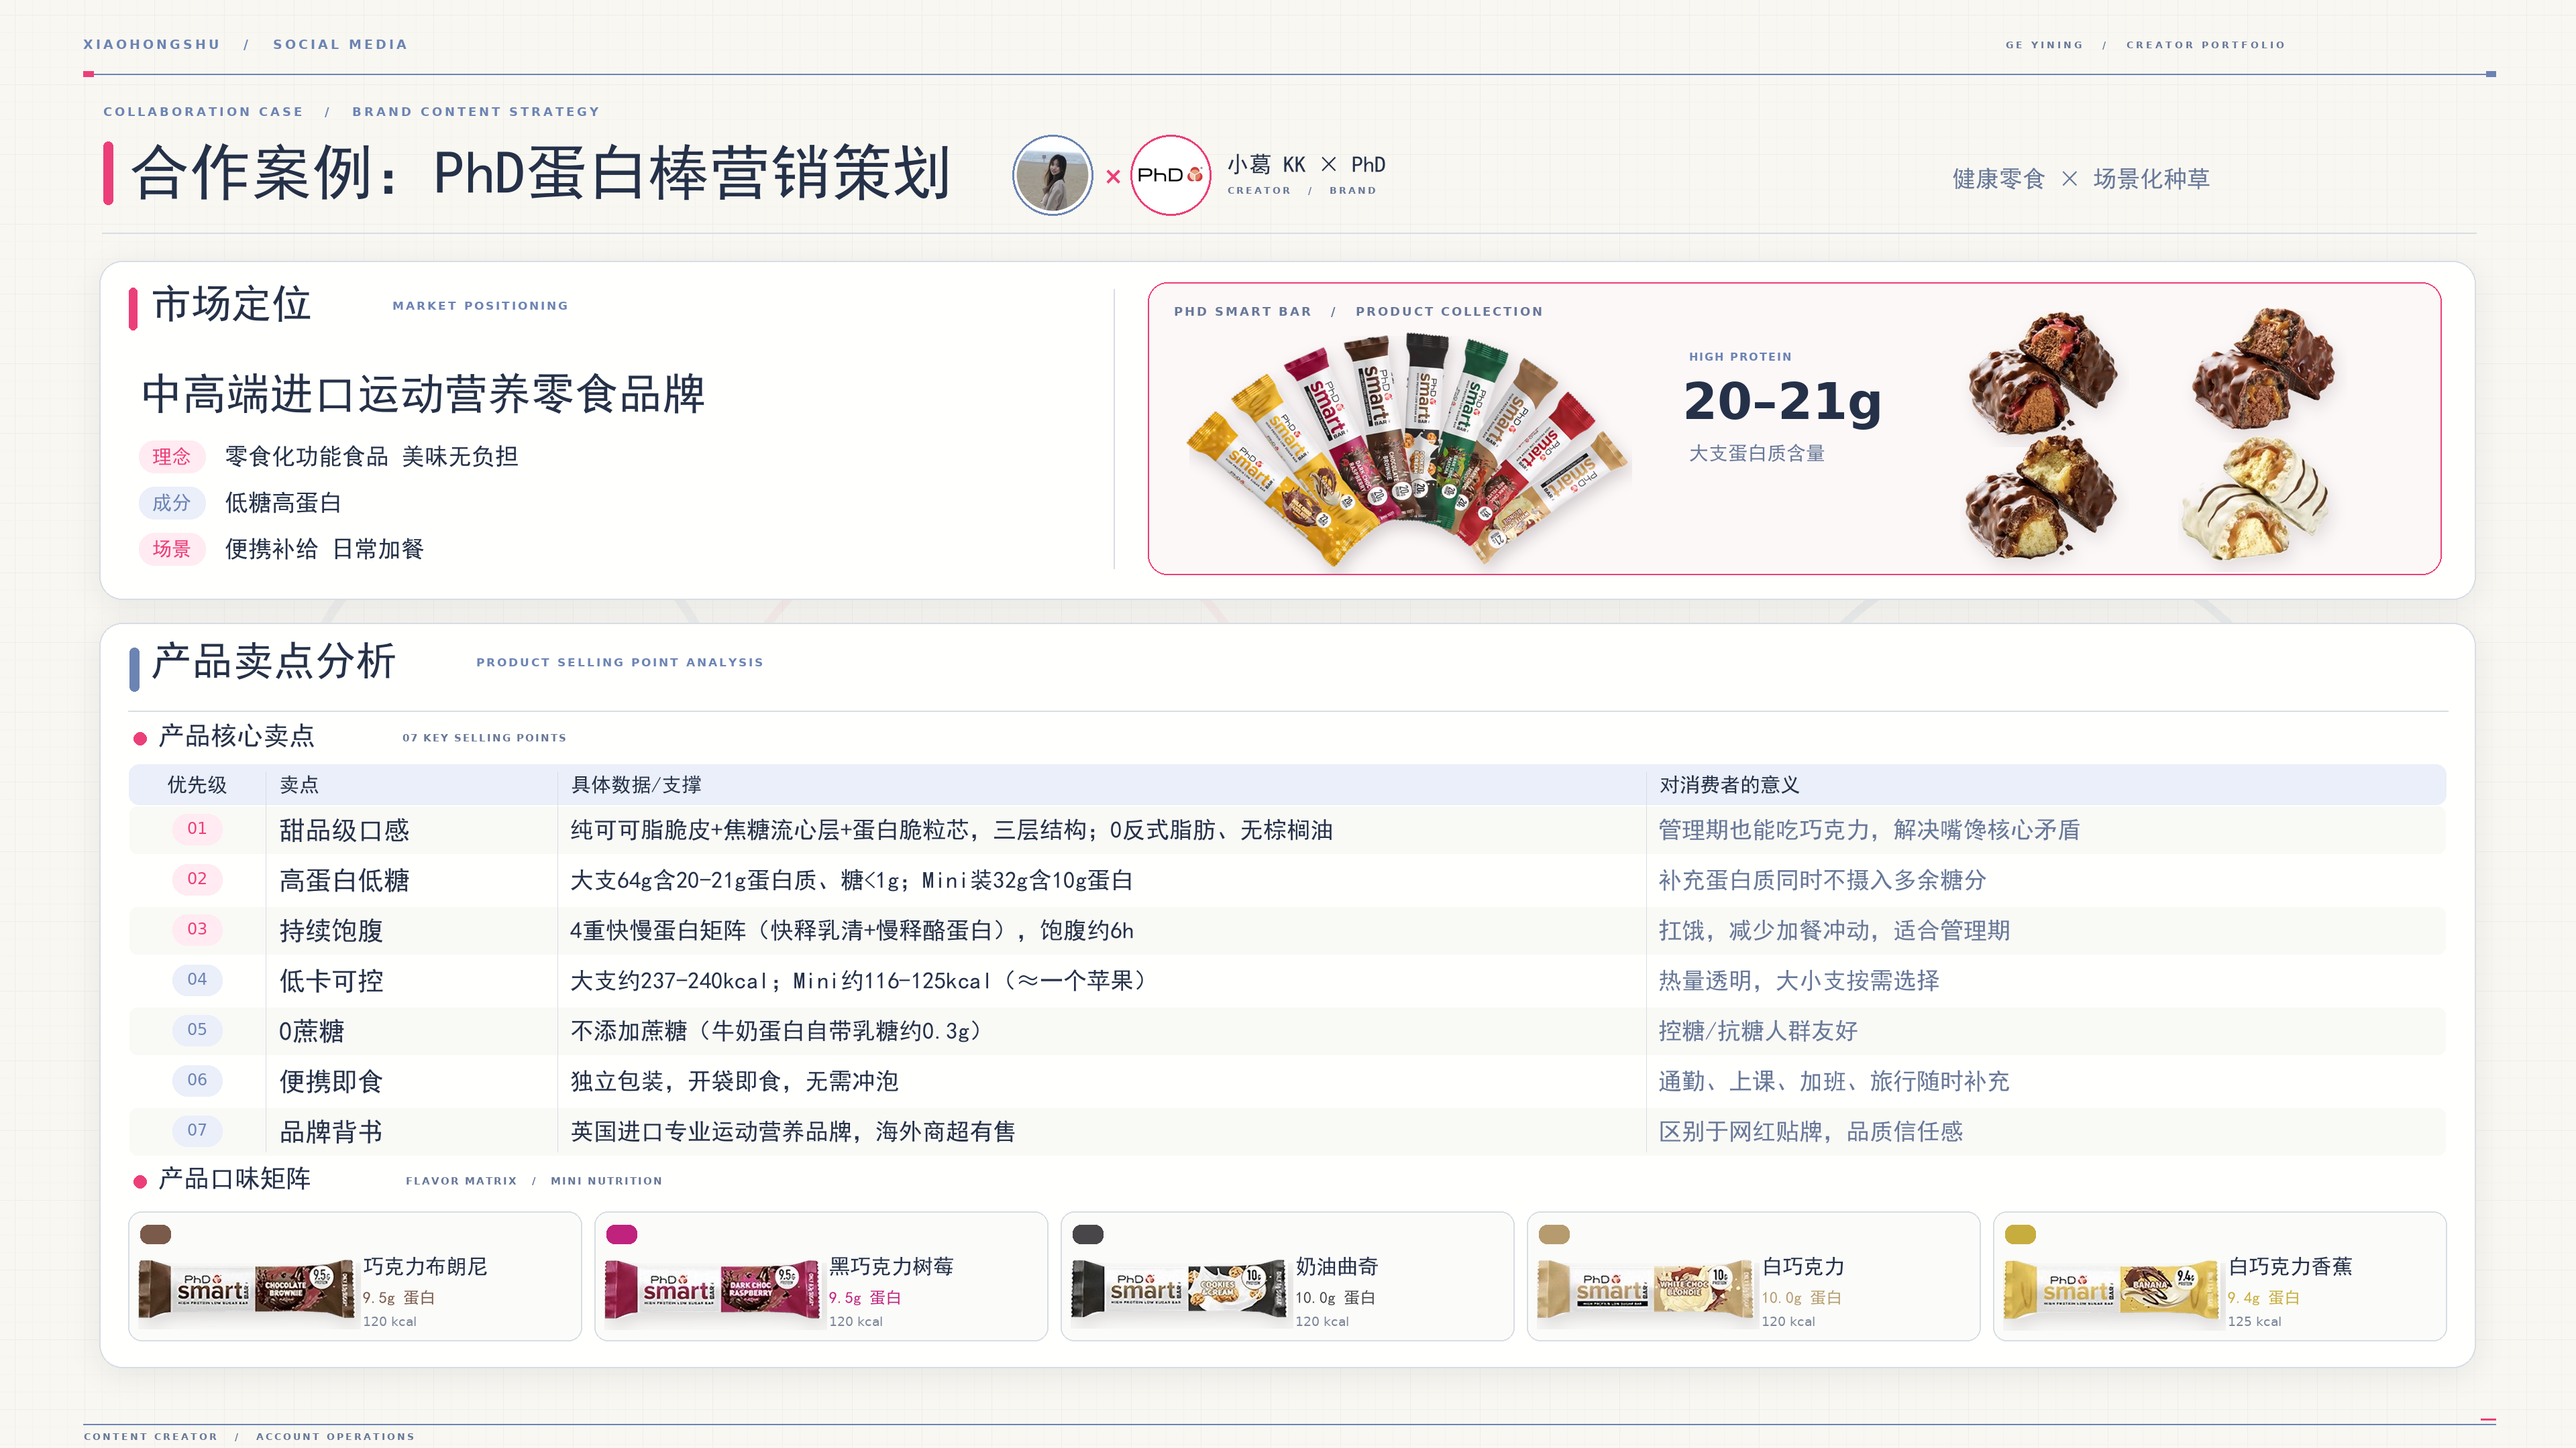Click the 优先级 column header
This screenshot has width=2576, height=1448.
197,784
